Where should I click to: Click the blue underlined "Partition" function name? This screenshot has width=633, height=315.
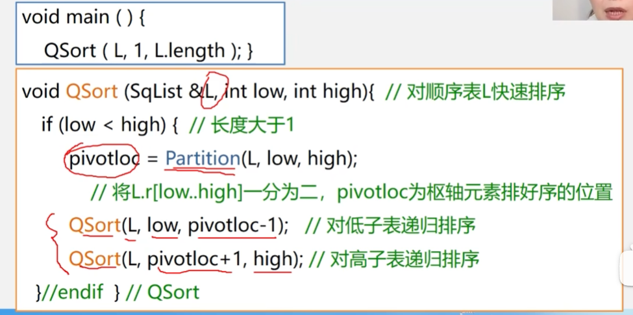pos(203,160)
